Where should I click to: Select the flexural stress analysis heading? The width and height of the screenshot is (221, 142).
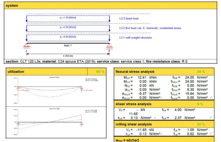click(135, 72)
